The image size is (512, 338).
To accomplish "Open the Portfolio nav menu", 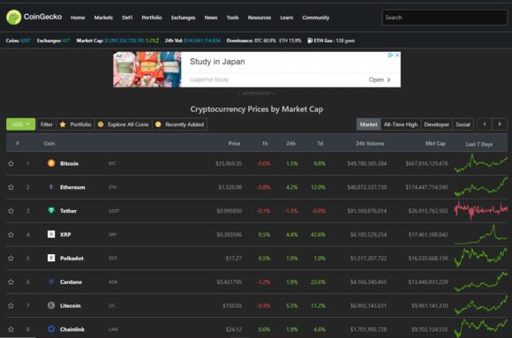I will (152, 18).
